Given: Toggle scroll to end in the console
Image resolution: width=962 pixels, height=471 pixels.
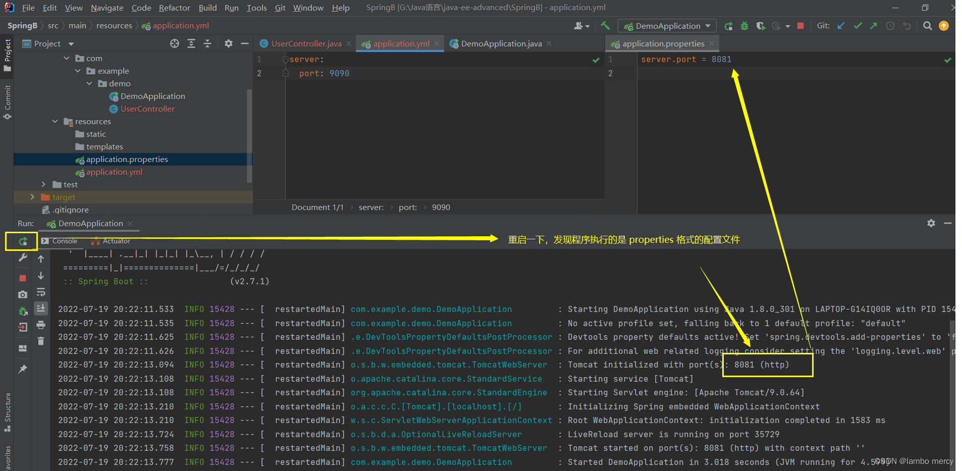Looking at the screenshot, I should point(41,308).
